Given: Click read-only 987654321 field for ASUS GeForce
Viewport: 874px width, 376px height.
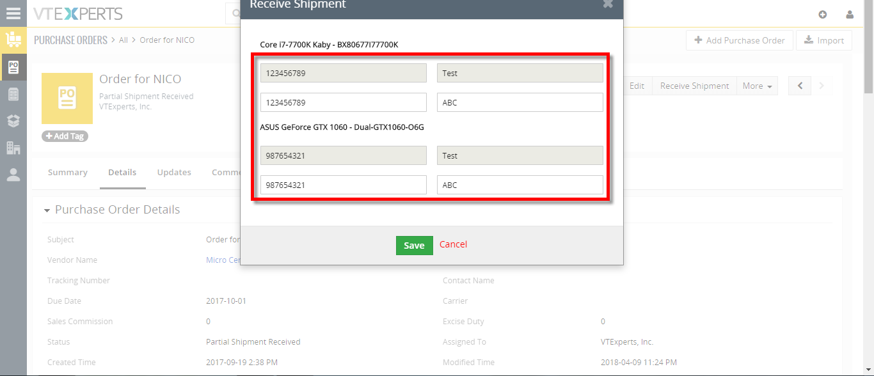Looking at the screenshot, I should (x=343, y=155).
